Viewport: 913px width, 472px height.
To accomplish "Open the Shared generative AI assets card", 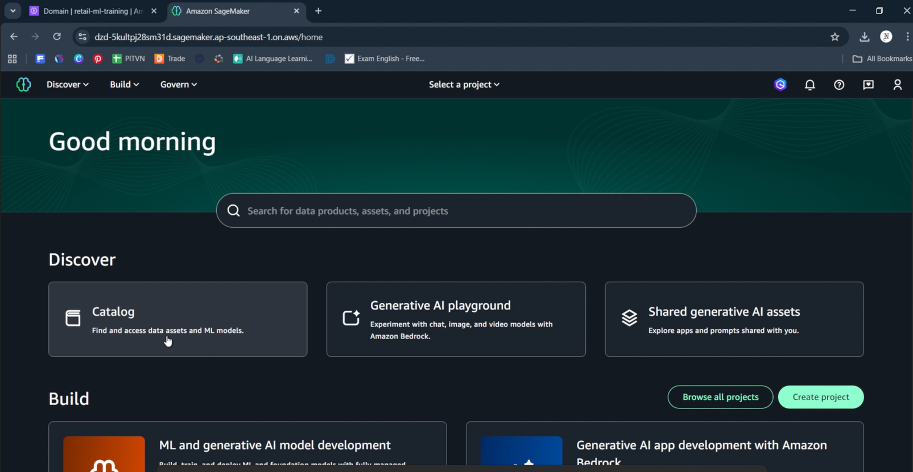I will (734, 319).
